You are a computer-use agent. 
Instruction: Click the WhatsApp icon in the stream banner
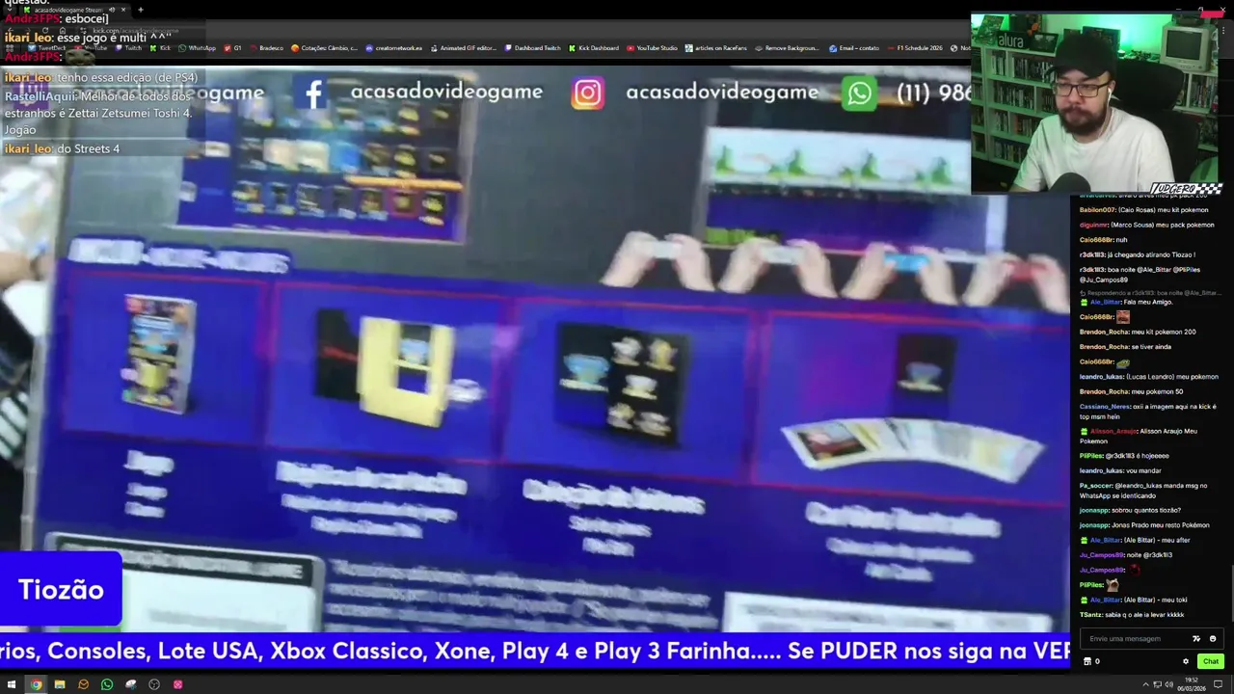pyautogui.click(x=859, y=93)
